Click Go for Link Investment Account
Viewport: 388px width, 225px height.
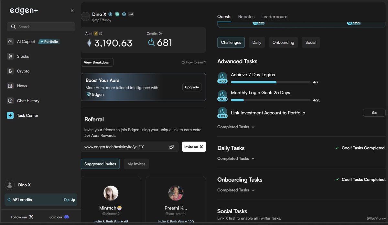pos(374,113)
